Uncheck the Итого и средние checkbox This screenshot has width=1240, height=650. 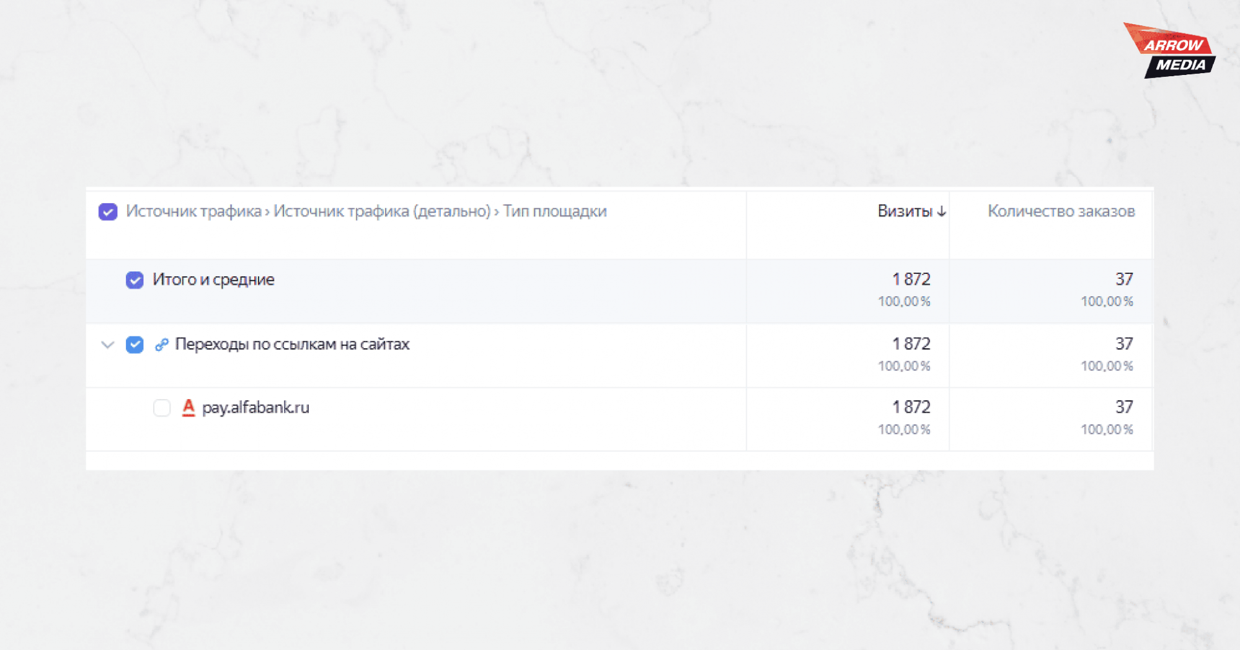tap(135, 280)
